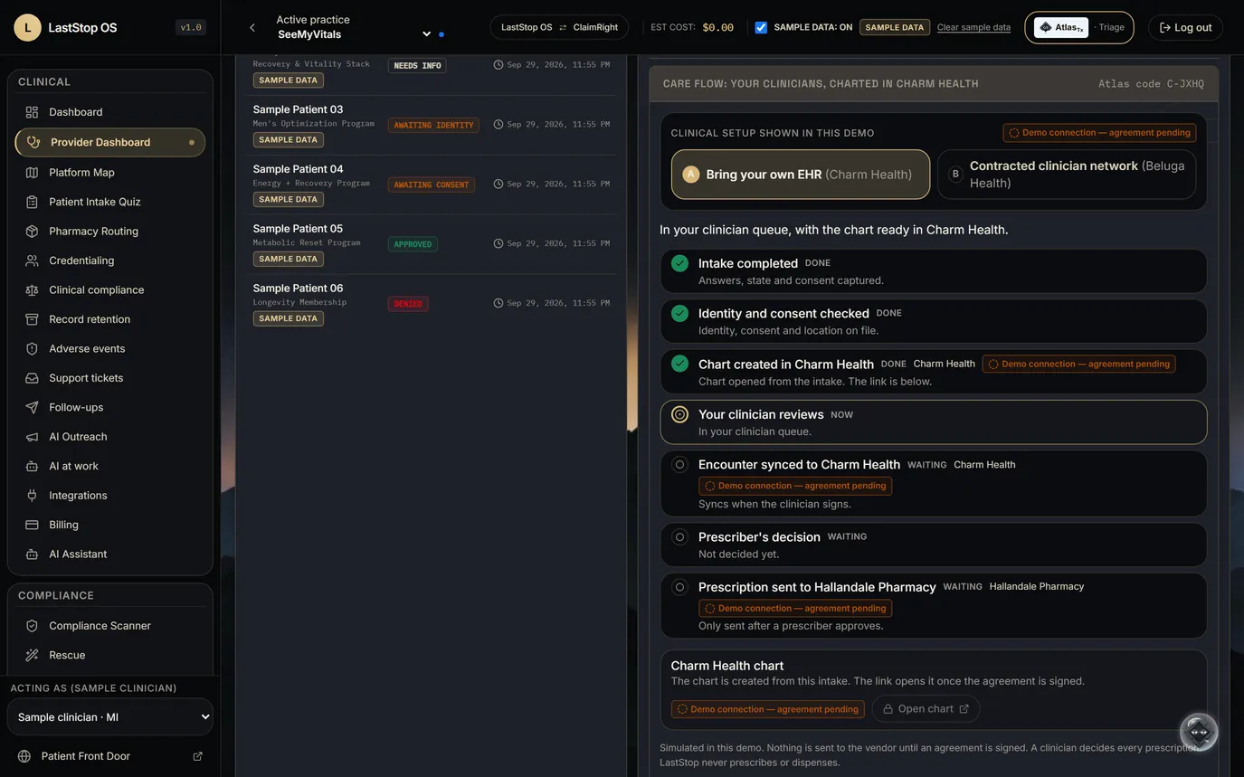Click the Prescriber's decision step
Viewport: 1244px width, 777px height.
934,545
